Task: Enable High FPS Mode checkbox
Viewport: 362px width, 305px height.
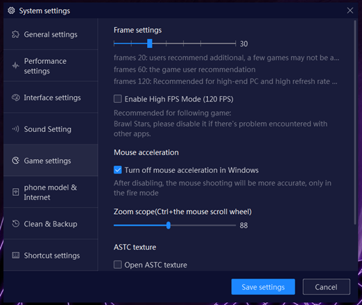Action: (118, 99)
